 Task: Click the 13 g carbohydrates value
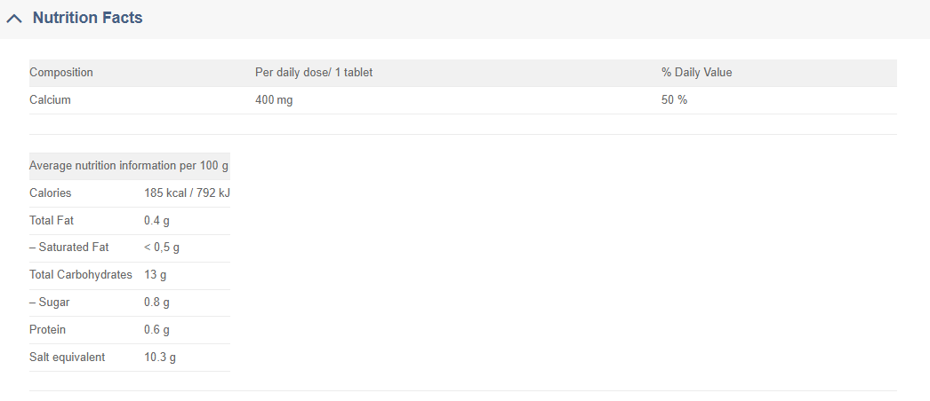click(x=155, y=275)
